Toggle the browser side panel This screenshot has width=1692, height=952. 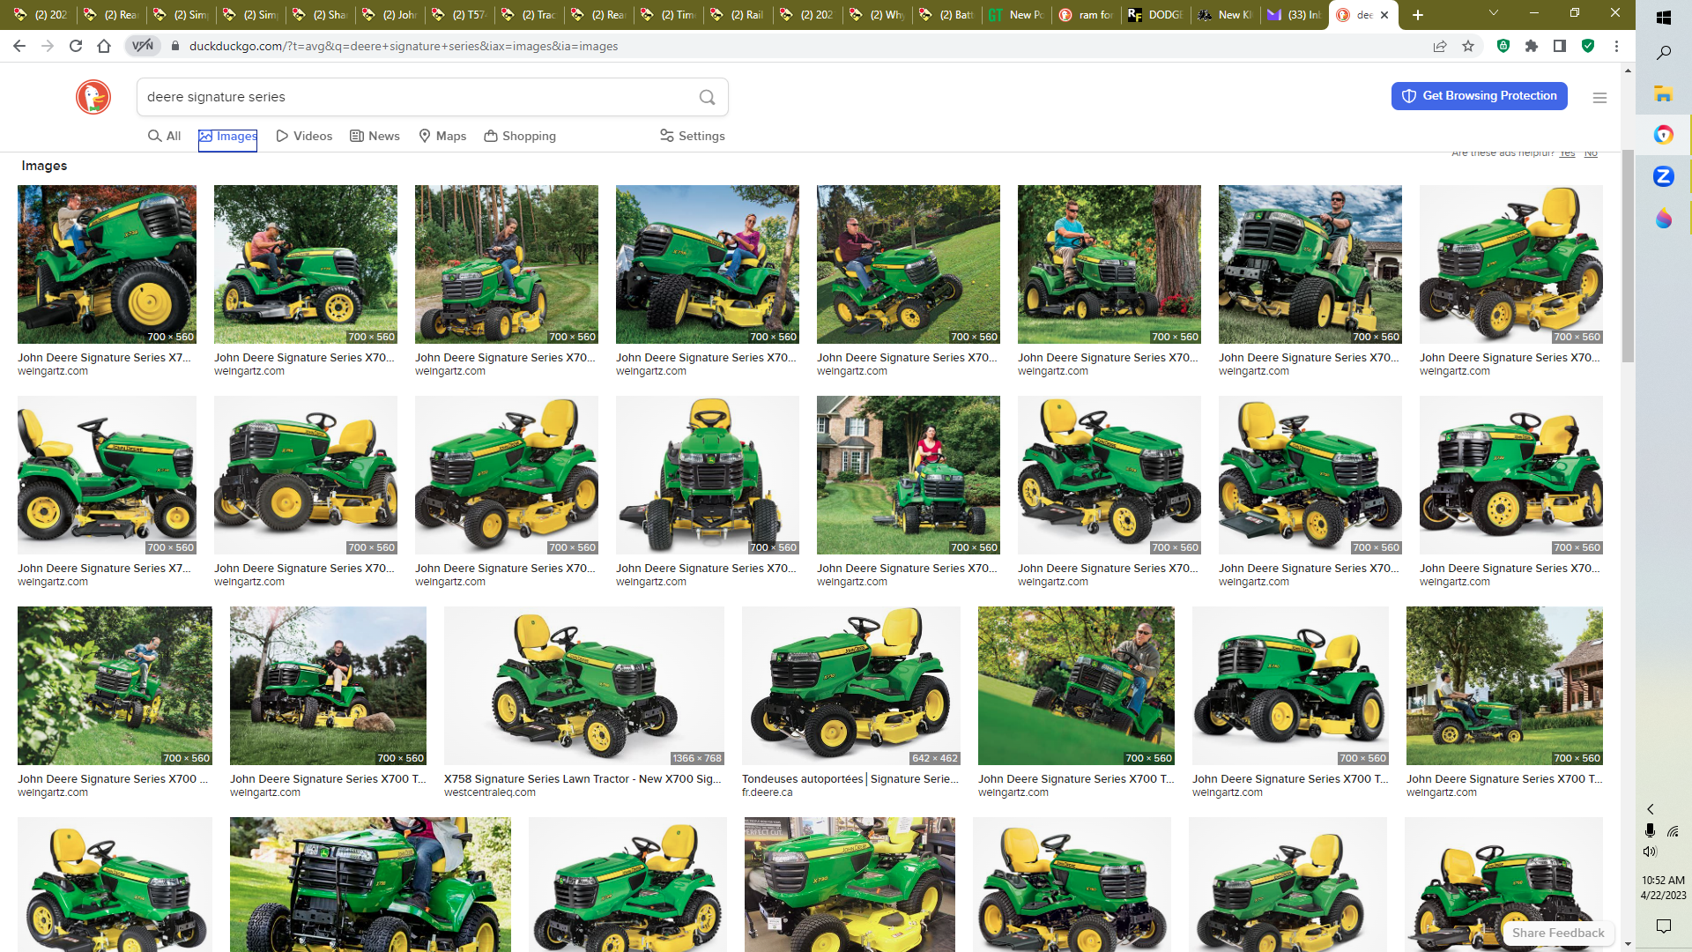[x=1560, y=46]
